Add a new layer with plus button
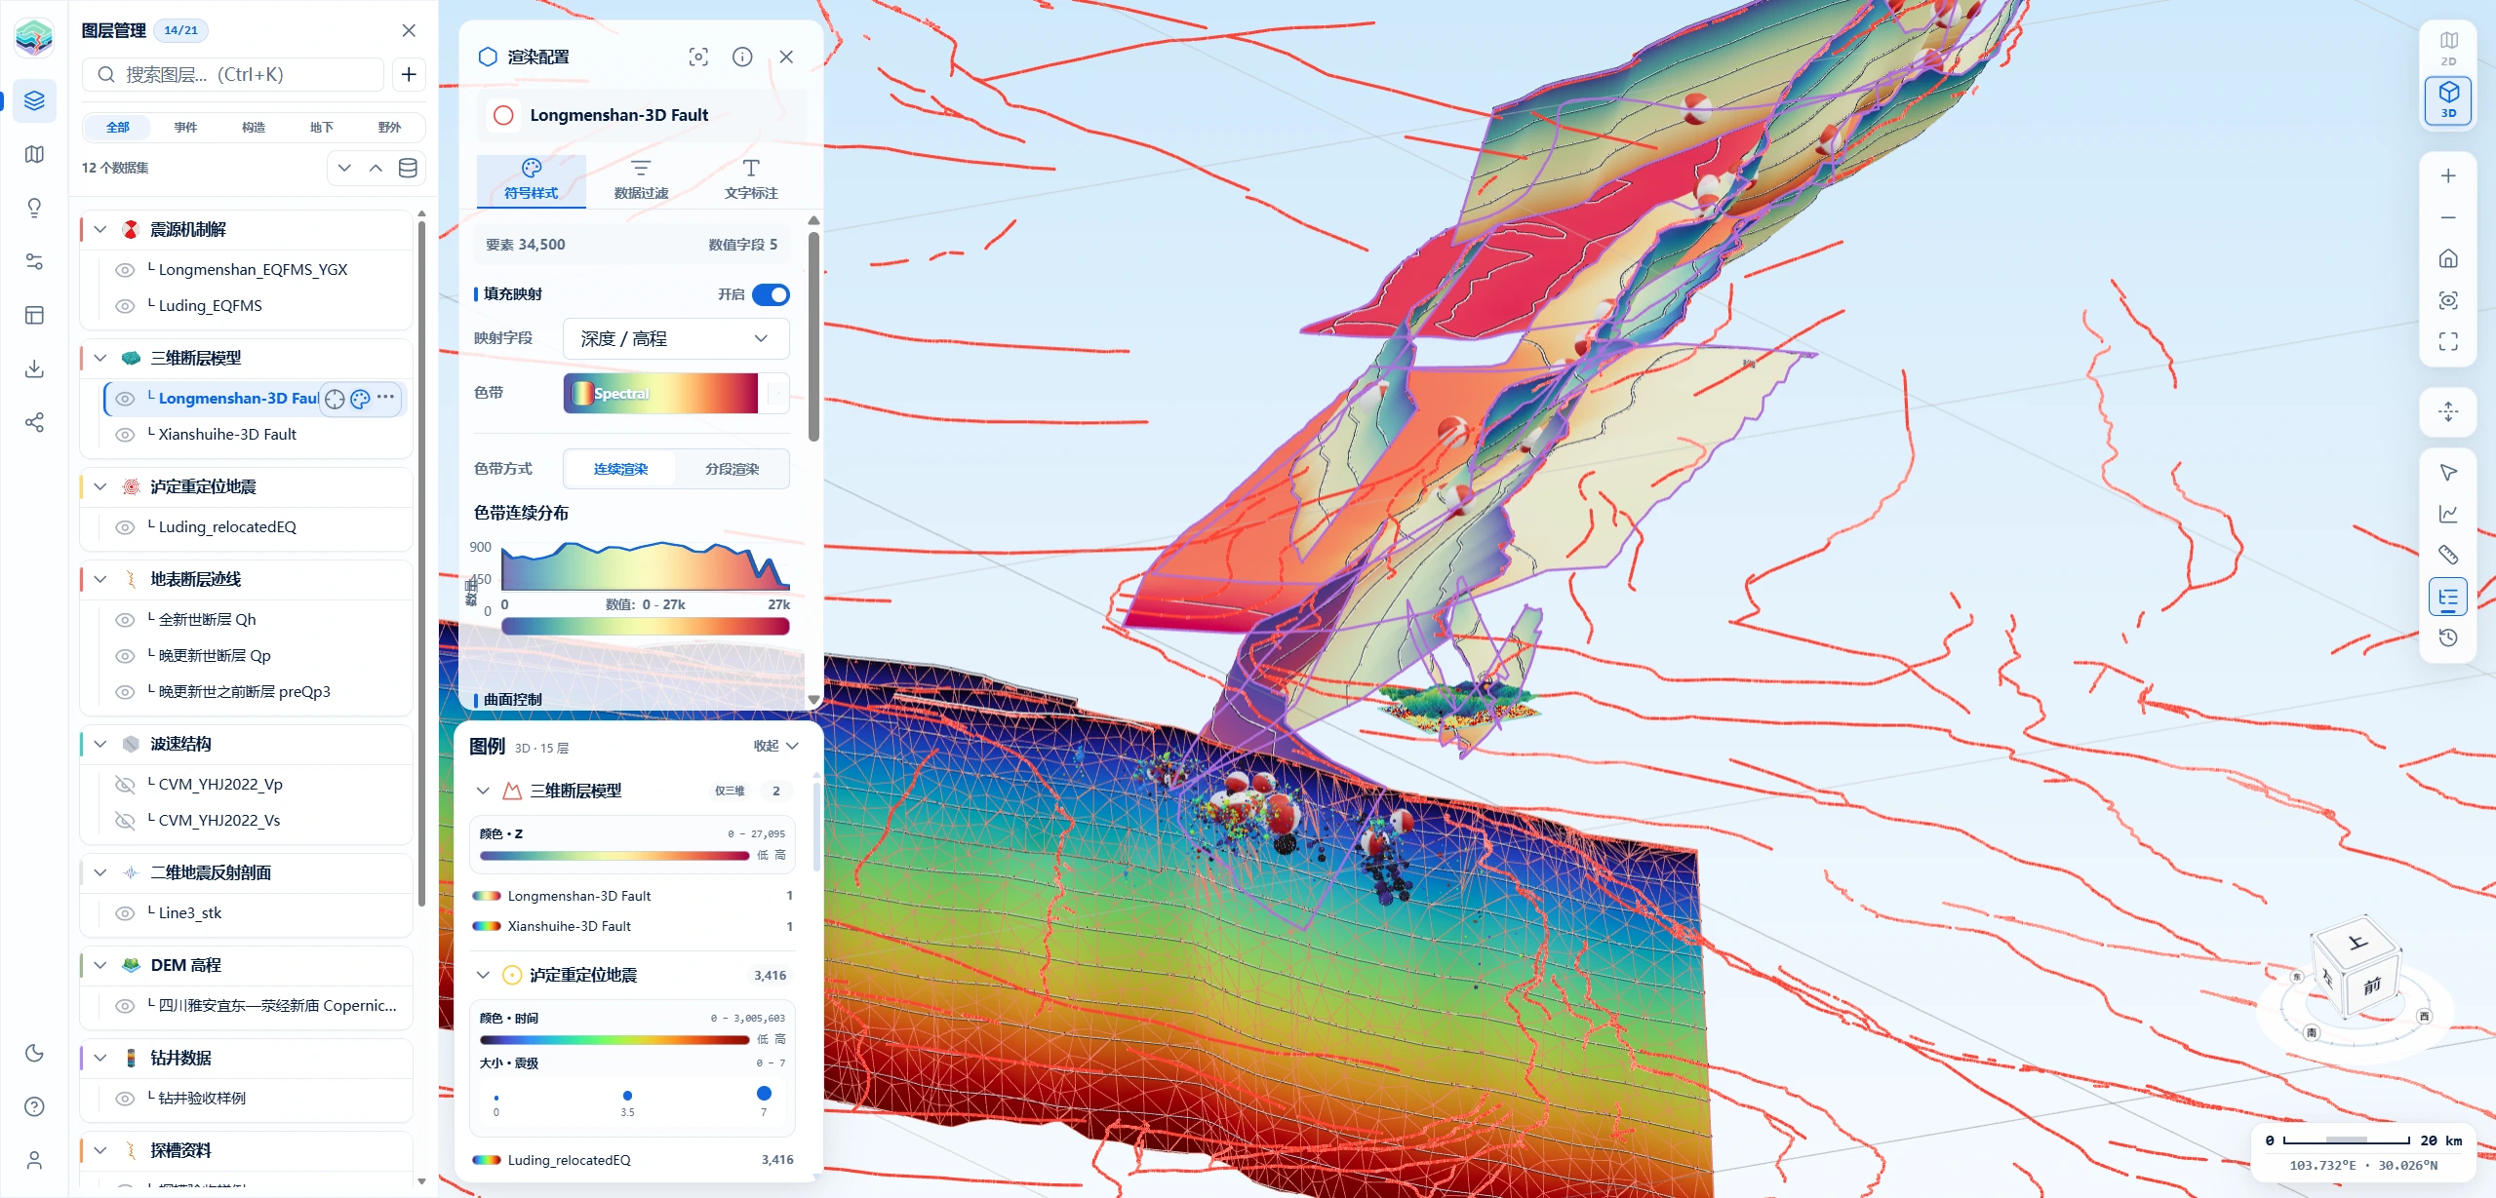The width and height of the screenshot is (2496, 1198). click(409, 74)
